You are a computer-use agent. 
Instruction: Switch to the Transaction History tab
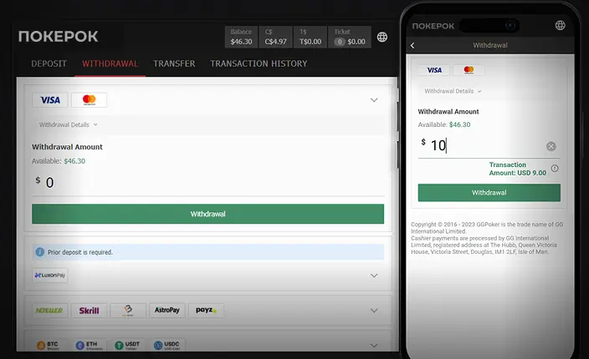259,63
